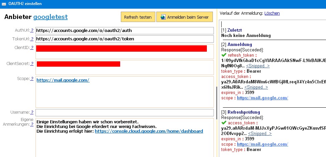
Task: Click the 'OAUTH2 einstellen' window title
Action: click(25, 4)
